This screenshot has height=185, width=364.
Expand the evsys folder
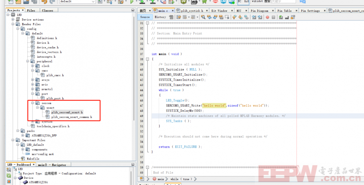click(x=32, y=80)
